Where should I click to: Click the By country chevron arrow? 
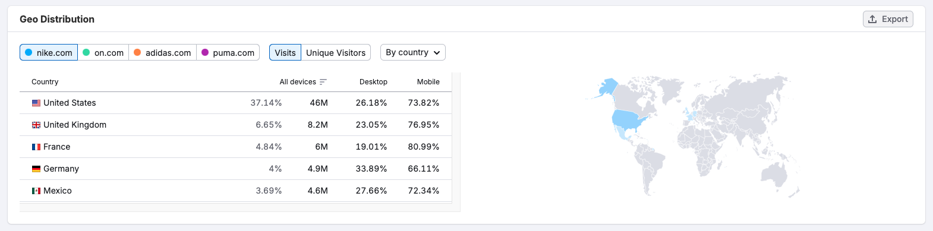(x=437, y=53)
